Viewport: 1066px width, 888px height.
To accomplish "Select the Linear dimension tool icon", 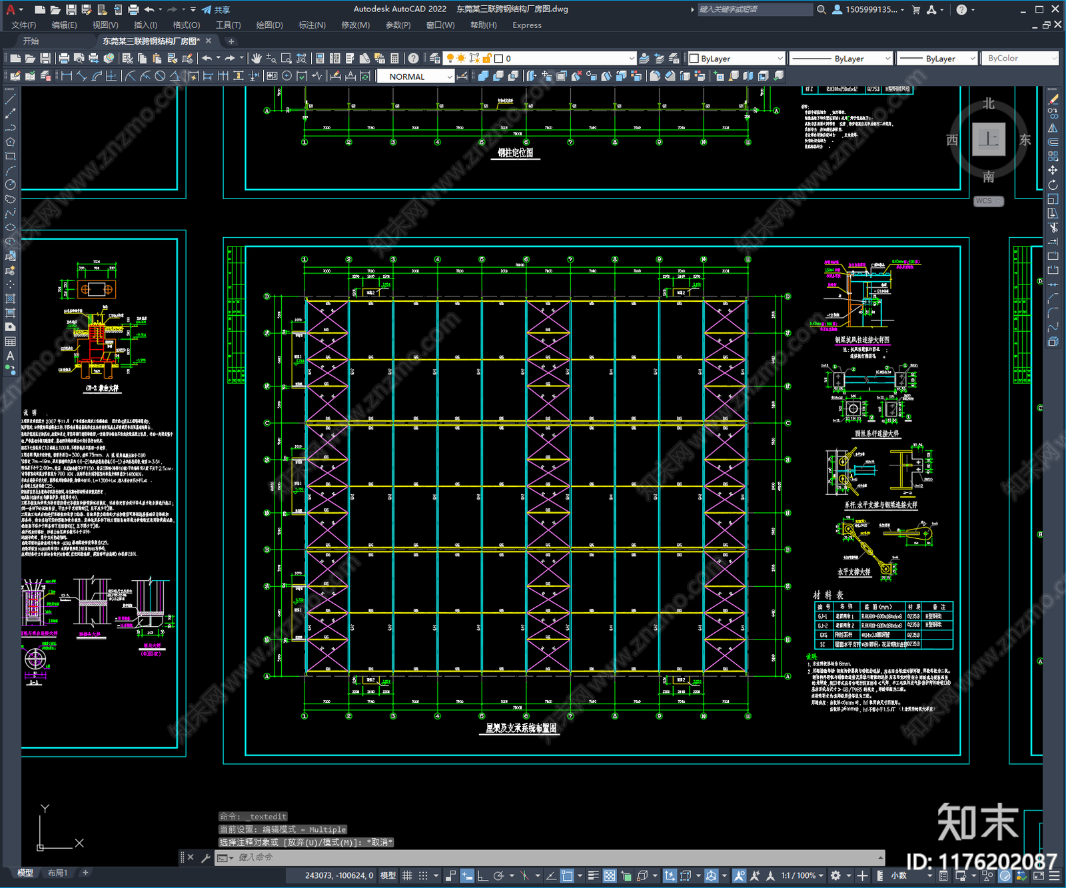I will click(67, 76).
